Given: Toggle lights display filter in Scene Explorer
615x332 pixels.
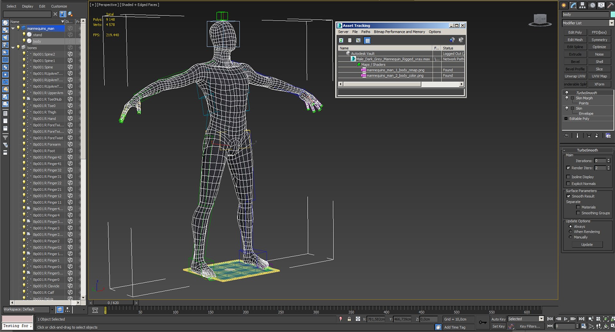Looking at the screenshot, I should [x=5, y=37].
